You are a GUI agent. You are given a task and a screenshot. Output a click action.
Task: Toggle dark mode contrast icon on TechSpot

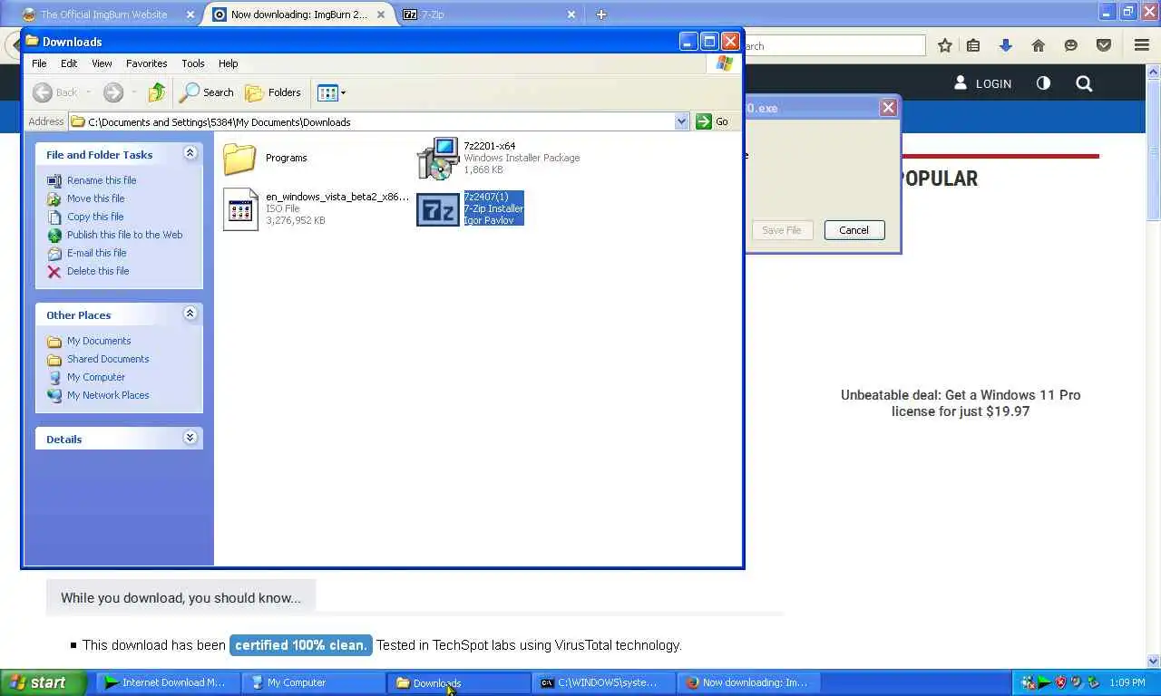(1043, 83)
